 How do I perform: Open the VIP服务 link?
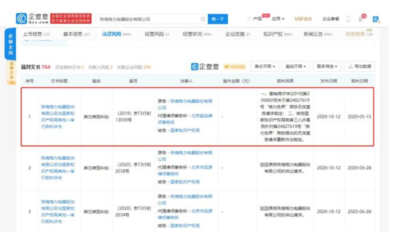tap(303, 19)
